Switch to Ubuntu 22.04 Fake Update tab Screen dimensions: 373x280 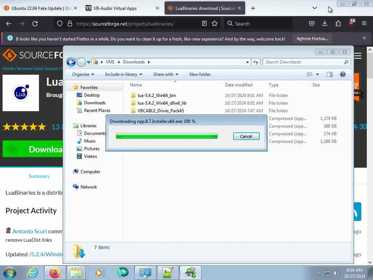click(x=40, y=8)
